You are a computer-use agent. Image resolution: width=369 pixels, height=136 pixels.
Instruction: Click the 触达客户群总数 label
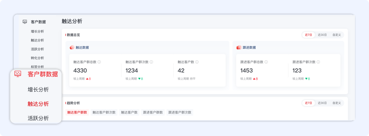[85, 62]
